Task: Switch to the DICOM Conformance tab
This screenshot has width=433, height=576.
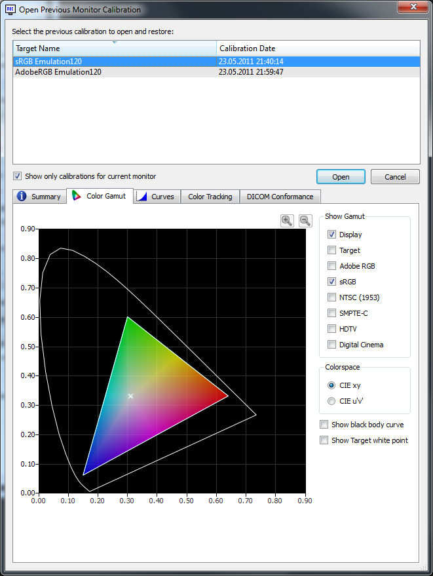Action: click(280, 197)
